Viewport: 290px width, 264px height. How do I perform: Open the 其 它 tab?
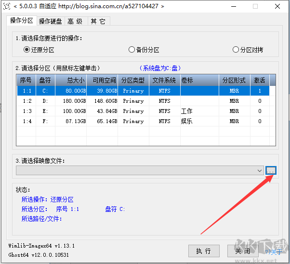[x=98, y=21]
